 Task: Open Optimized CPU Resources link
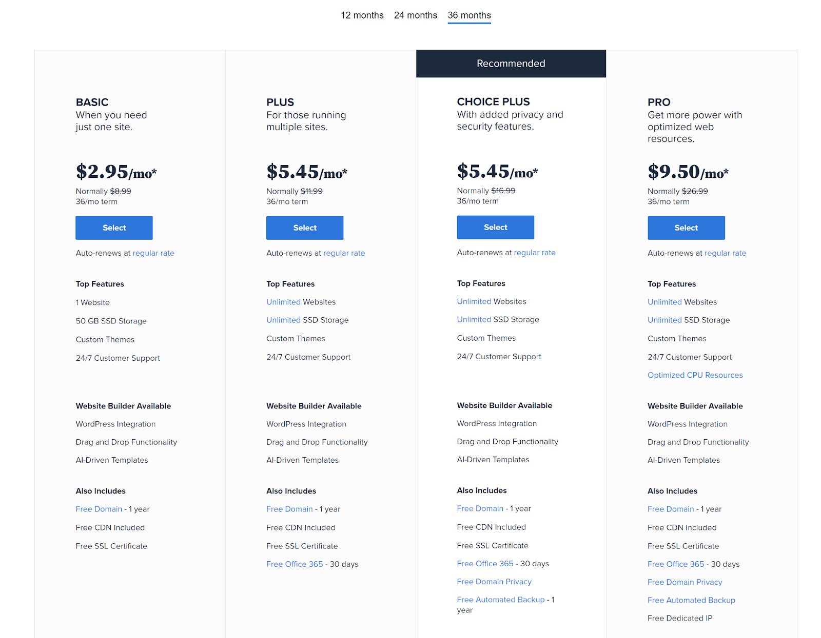point(695,375)
